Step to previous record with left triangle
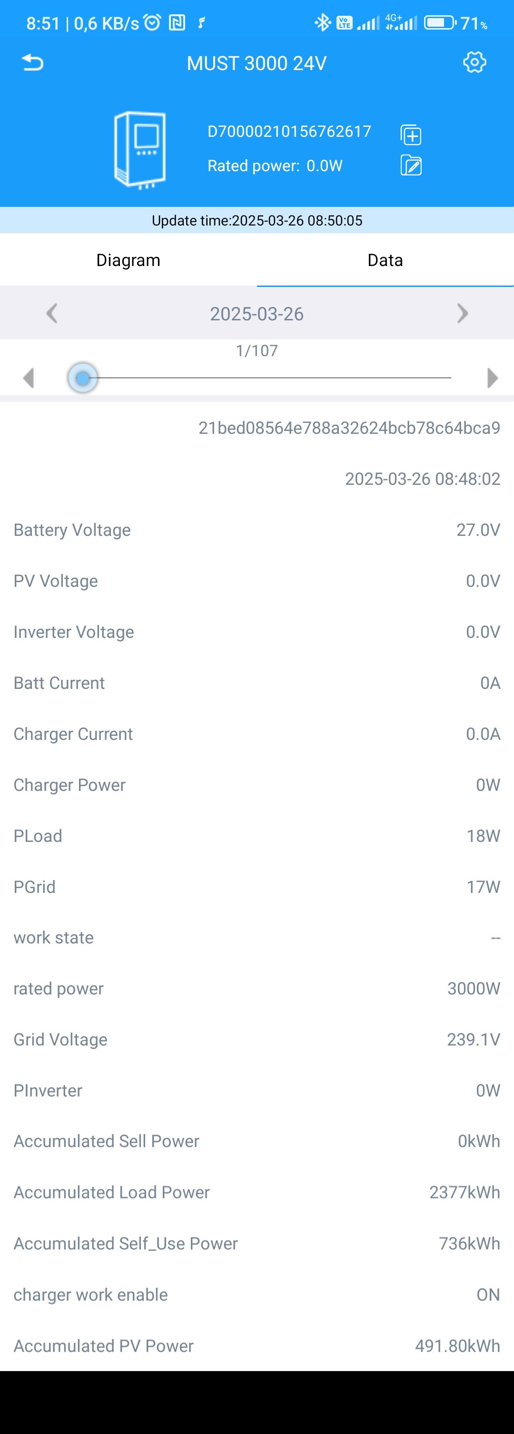 click(x=29, y=378)
